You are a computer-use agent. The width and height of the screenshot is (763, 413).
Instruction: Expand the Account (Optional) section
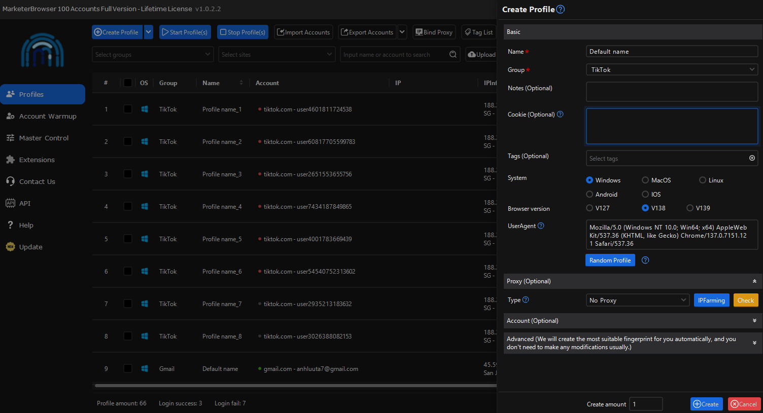pos(631,321)
